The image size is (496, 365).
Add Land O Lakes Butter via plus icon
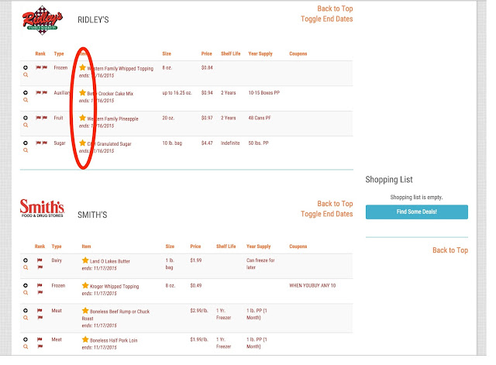(x=26, y=260)
